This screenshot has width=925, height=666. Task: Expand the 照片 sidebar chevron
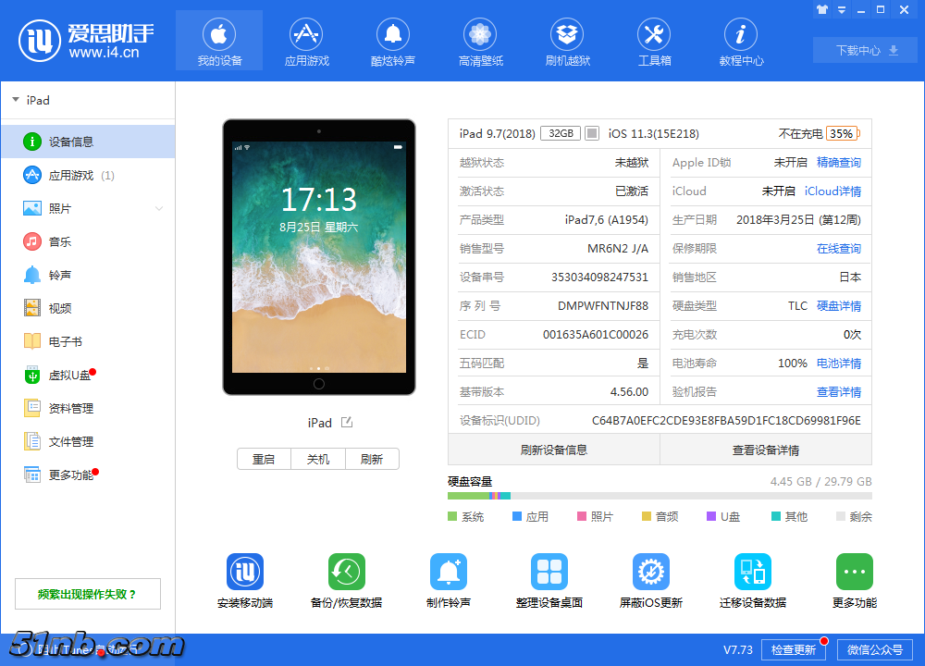point(159,208)
